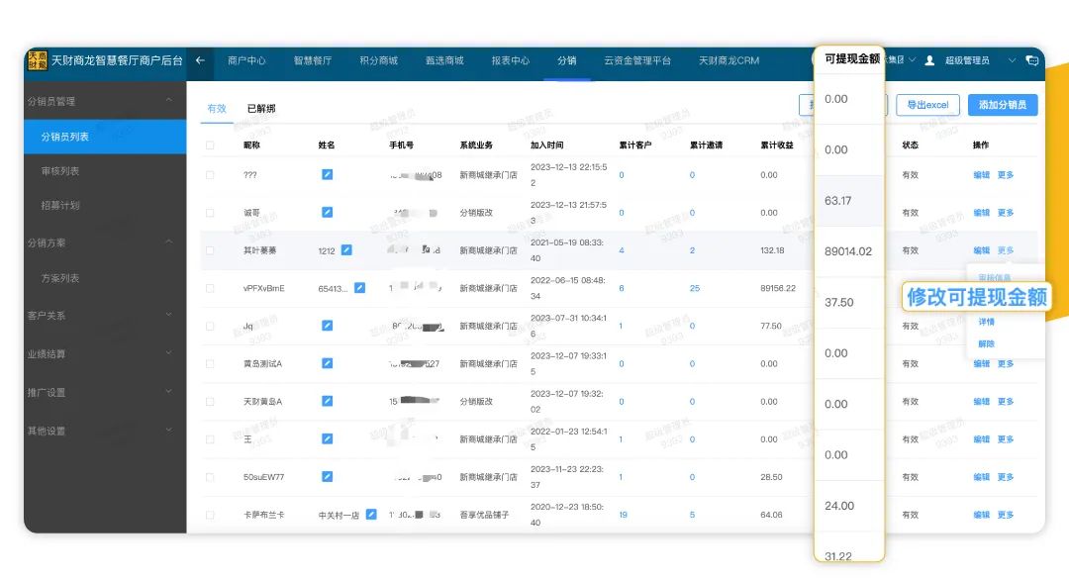The image size is (1069, 580).
Task: Open 更多 menu in the ??? row
Action: click(x=1005, y=175)
